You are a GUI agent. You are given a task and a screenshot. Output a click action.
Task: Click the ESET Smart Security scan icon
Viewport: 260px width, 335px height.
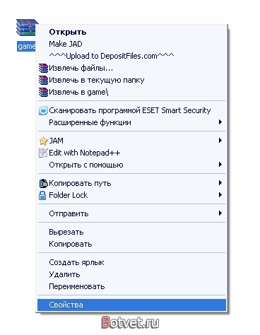(43, 111)
